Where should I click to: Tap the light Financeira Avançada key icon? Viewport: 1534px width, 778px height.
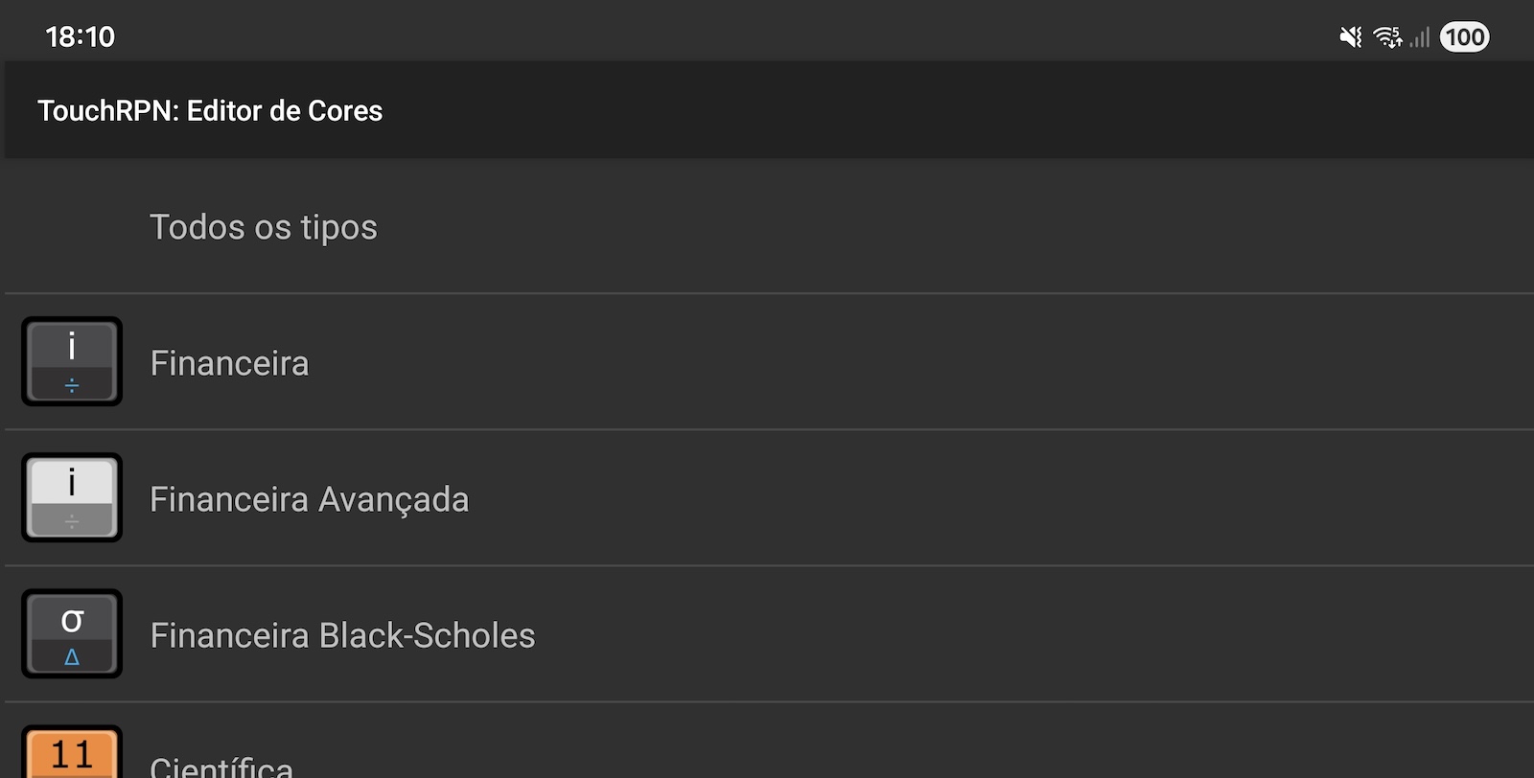(72, 497)
